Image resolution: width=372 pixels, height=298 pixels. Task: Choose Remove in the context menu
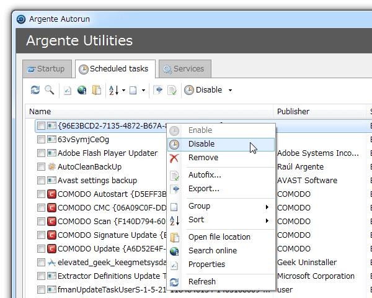tap(221, 158)
